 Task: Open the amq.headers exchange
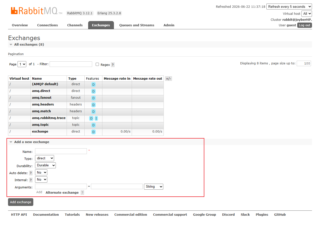click(43, 104)
